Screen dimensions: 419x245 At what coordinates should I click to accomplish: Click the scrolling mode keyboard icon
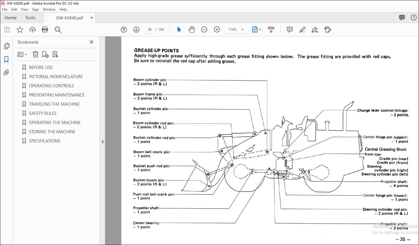[271, 30]
